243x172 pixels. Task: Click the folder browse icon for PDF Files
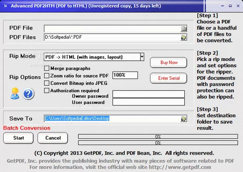(x=184, y=37)
